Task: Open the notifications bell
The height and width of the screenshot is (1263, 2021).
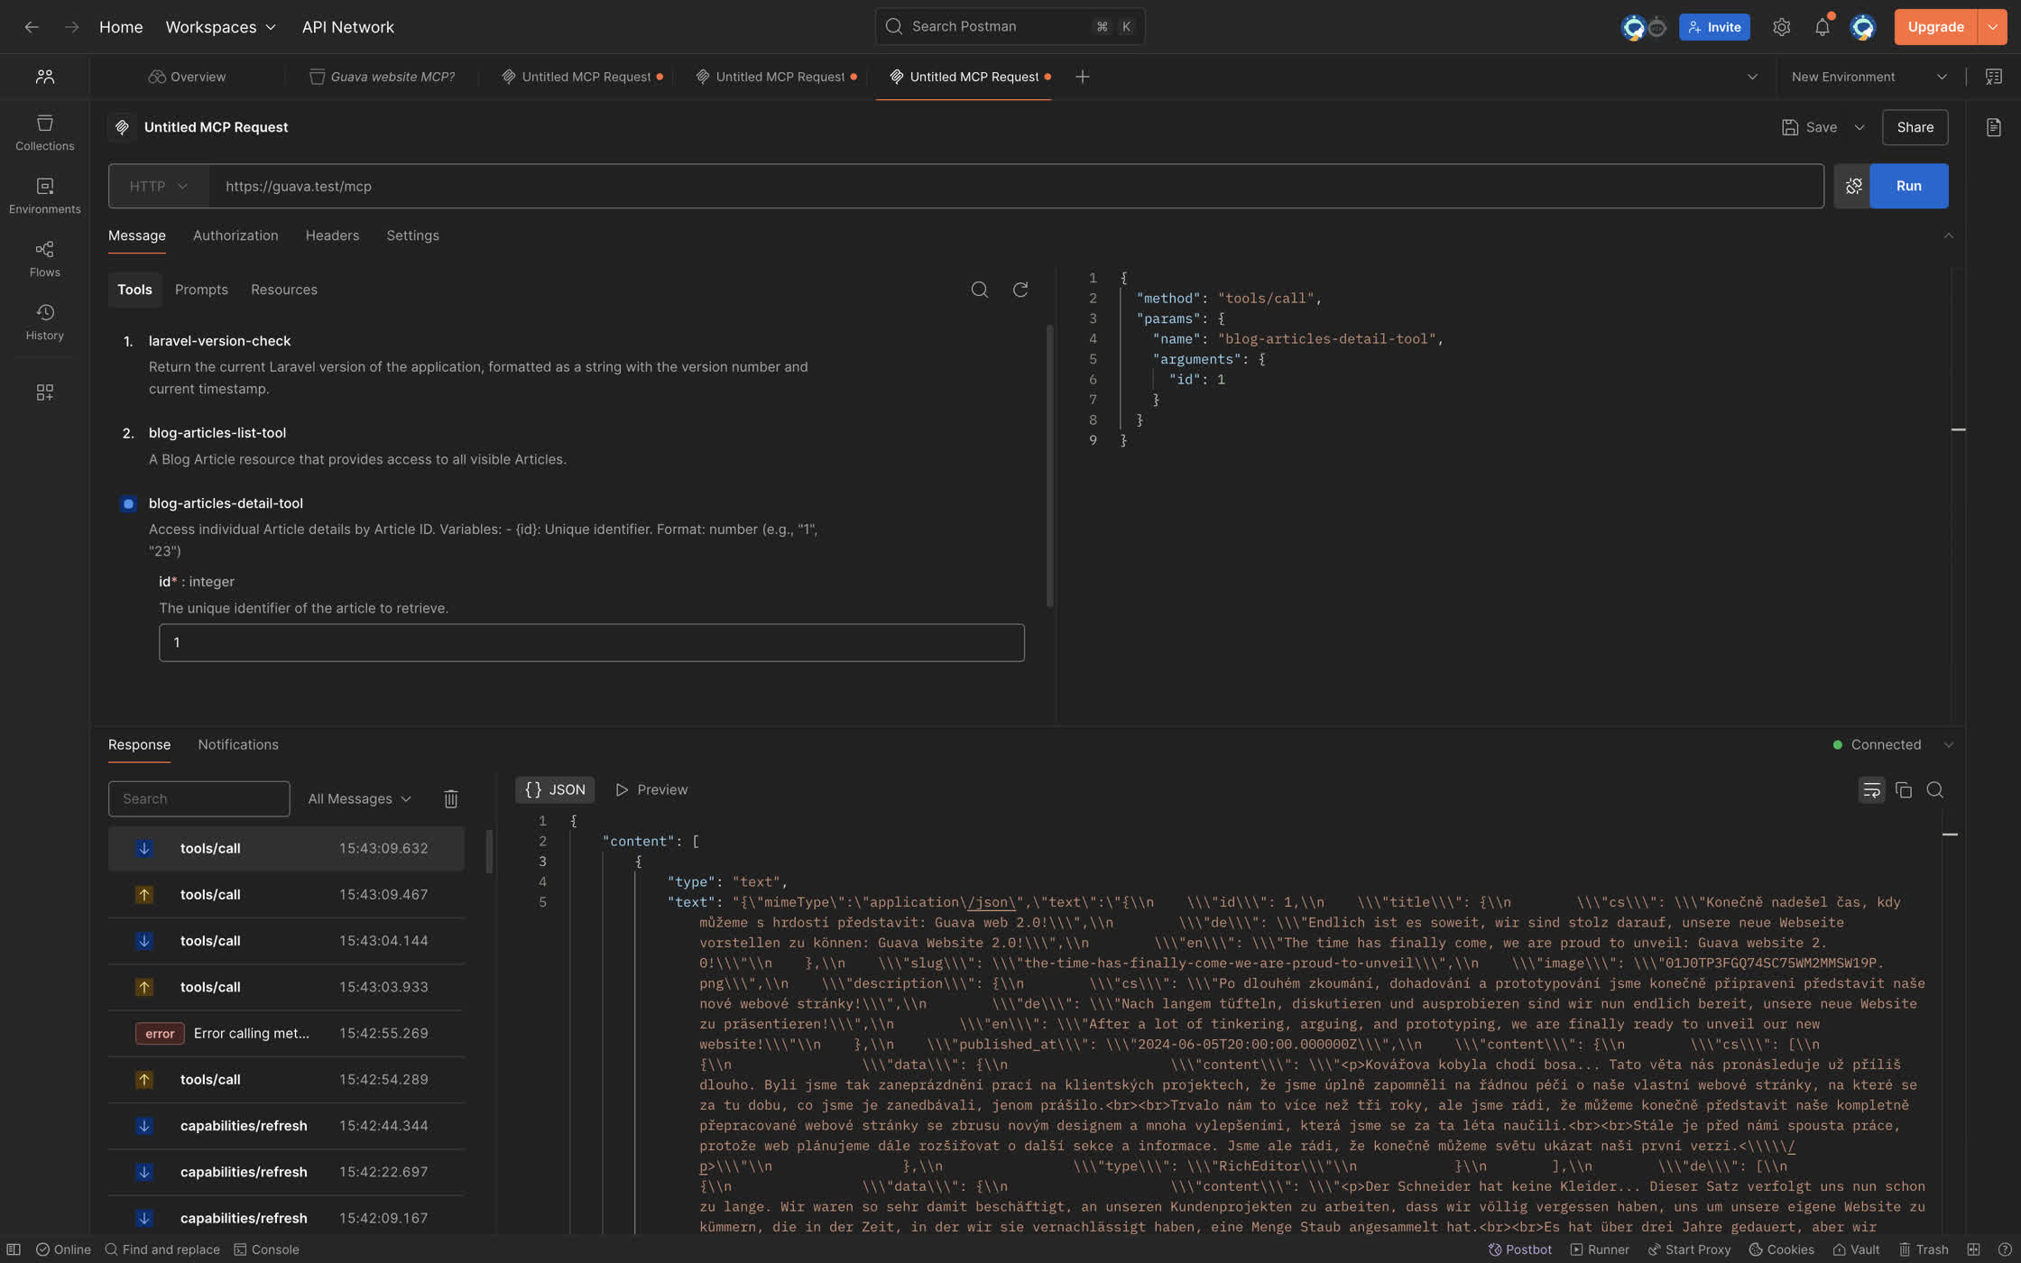Action: click(x=1823, y=27)
